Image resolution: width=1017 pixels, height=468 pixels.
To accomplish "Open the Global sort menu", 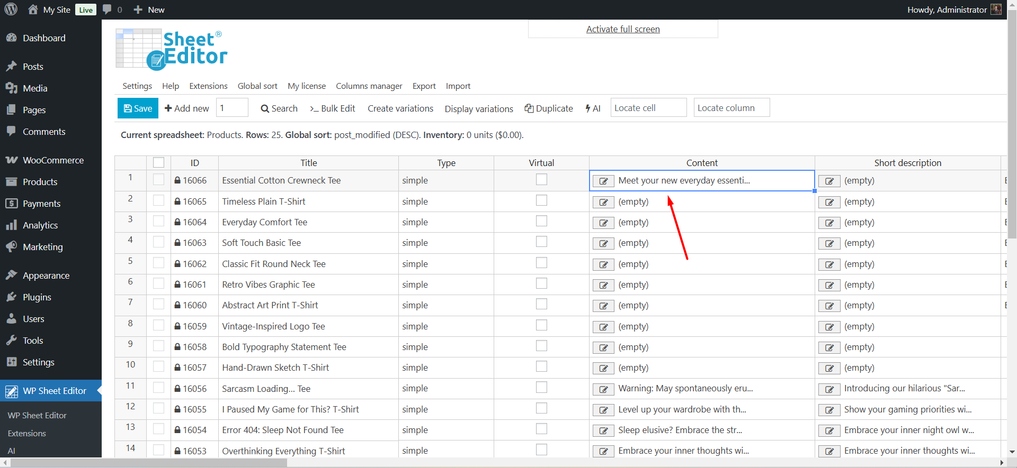I will (257, 86).
